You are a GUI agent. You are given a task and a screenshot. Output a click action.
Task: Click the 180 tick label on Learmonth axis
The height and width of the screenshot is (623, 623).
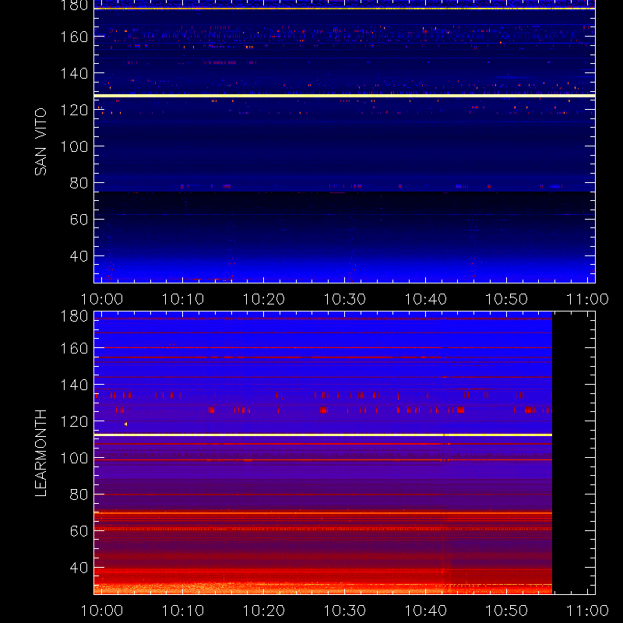click(x=74, y=316)
